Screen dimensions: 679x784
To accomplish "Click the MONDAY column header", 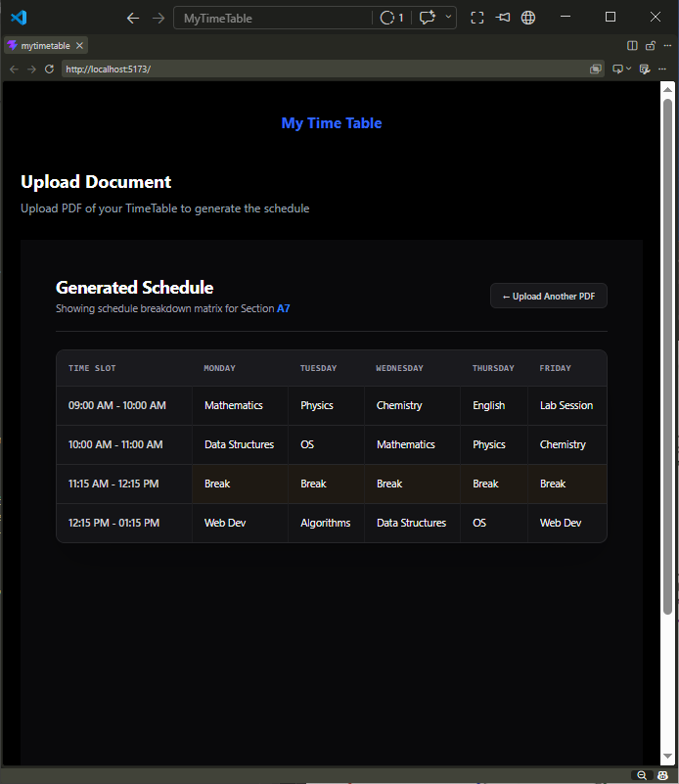I will 219,368.
